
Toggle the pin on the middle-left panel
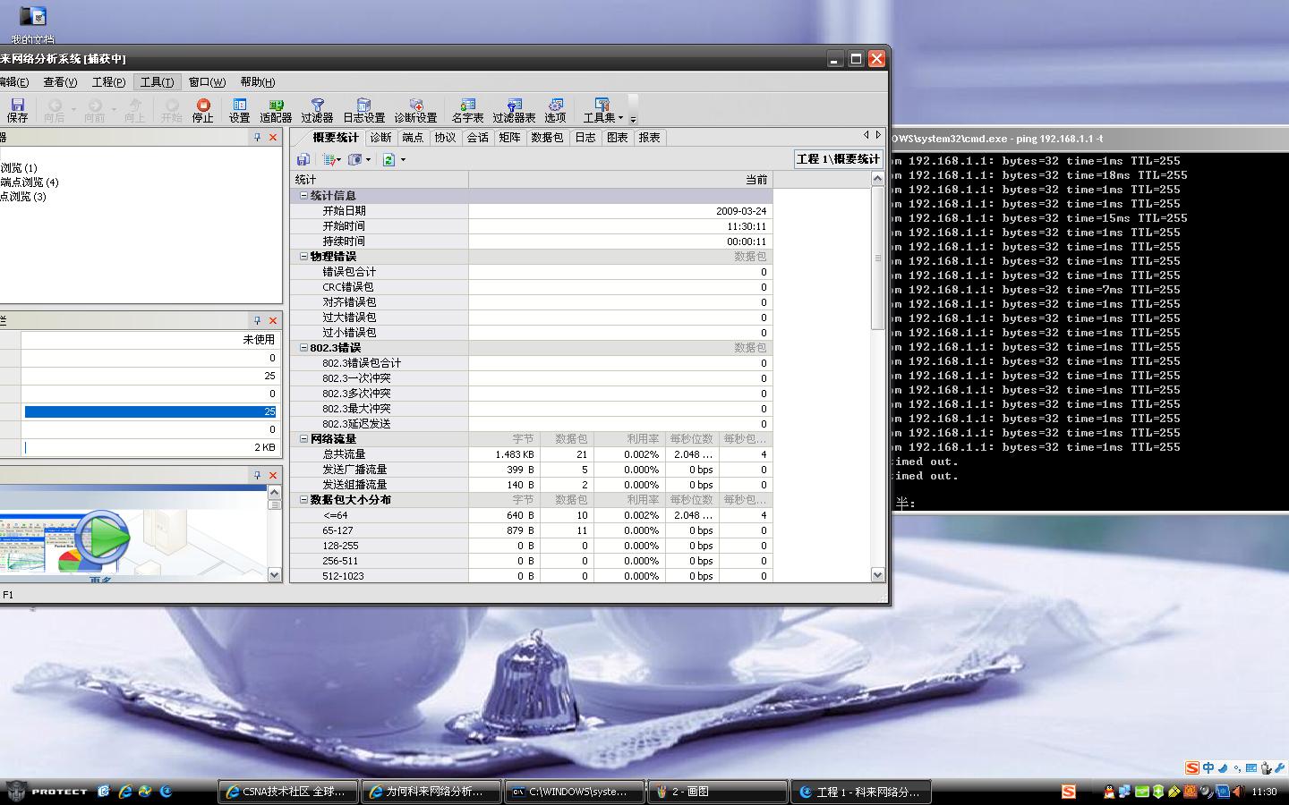[x=258, y=320]
